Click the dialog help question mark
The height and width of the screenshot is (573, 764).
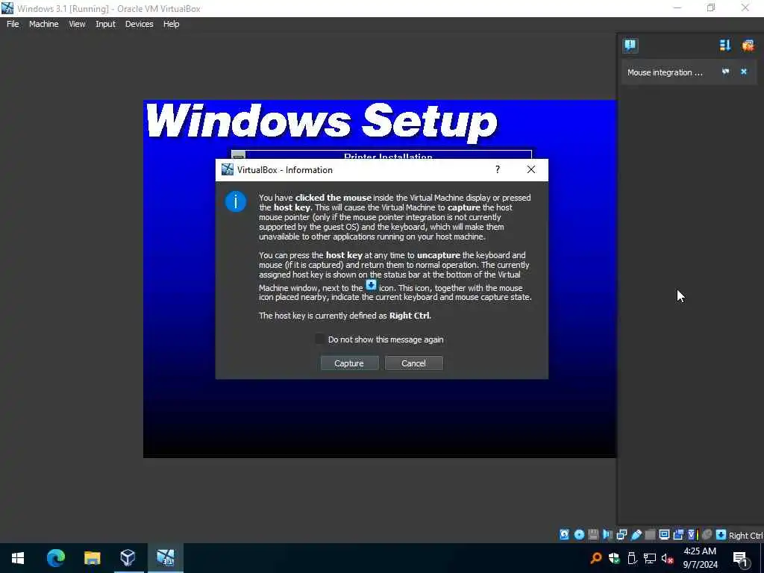(498, 169)
